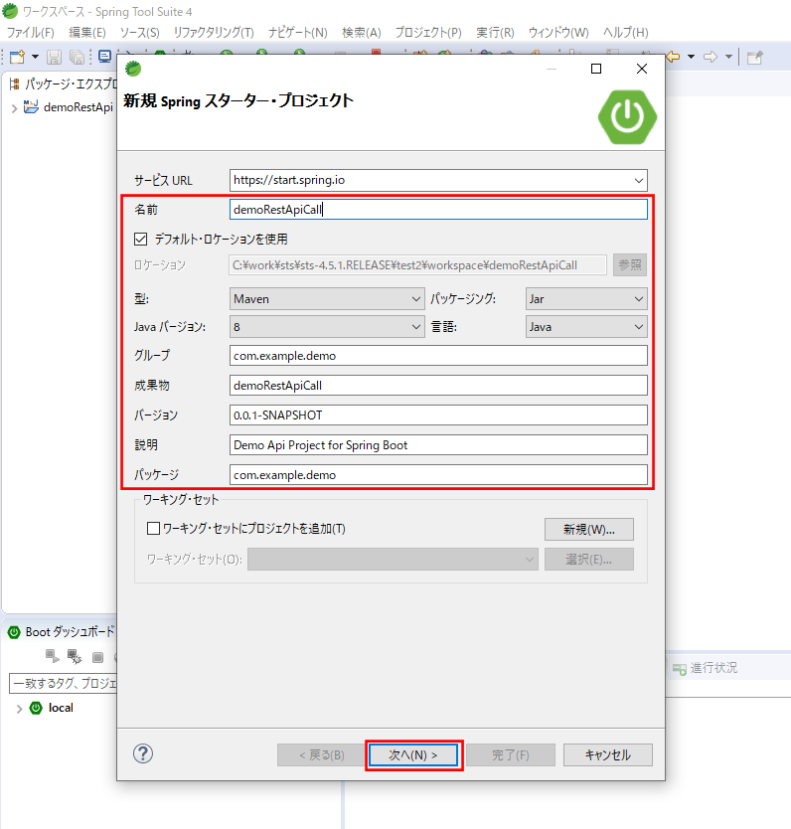Close the new Spring starter dialog
791x829 pixels.
[642, 69]
